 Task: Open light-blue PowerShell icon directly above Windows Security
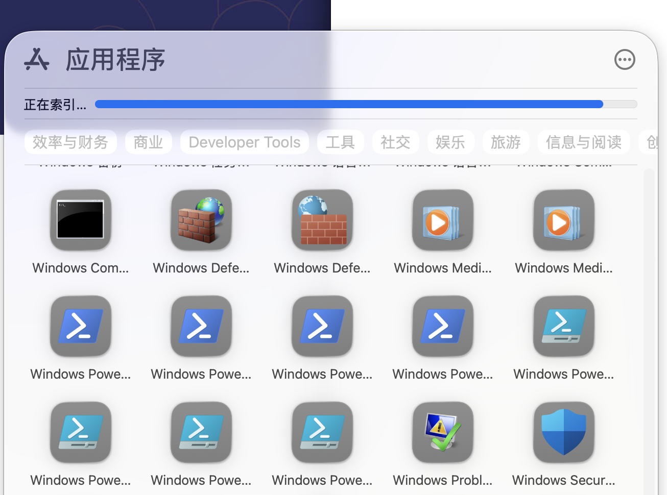click(564, 326)
